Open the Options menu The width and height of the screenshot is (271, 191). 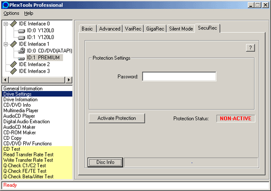coord(11,13)
